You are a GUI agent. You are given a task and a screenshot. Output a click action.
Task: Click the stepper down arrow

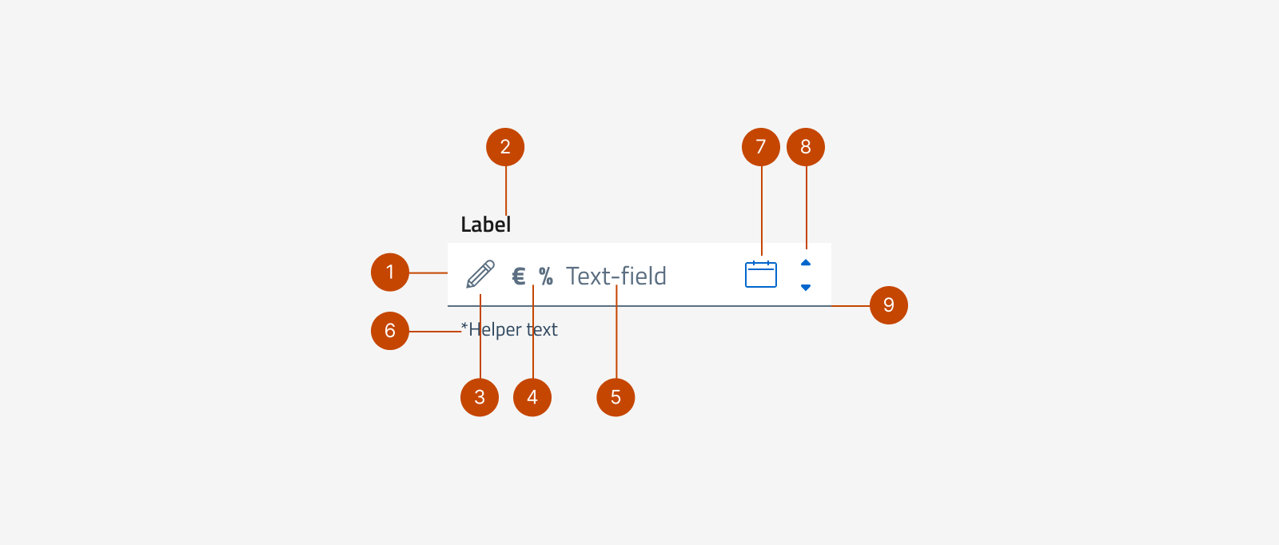806,288
